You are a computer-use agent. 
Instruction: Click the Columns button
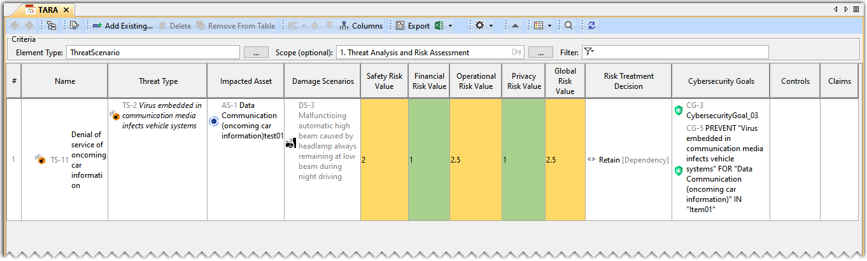[x=362, y=26]
